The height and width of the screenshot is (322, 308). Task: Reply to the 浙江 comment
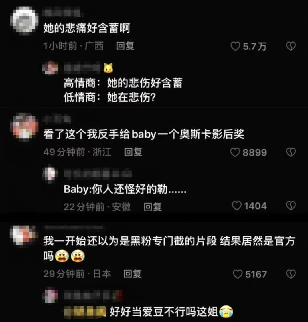133,152
